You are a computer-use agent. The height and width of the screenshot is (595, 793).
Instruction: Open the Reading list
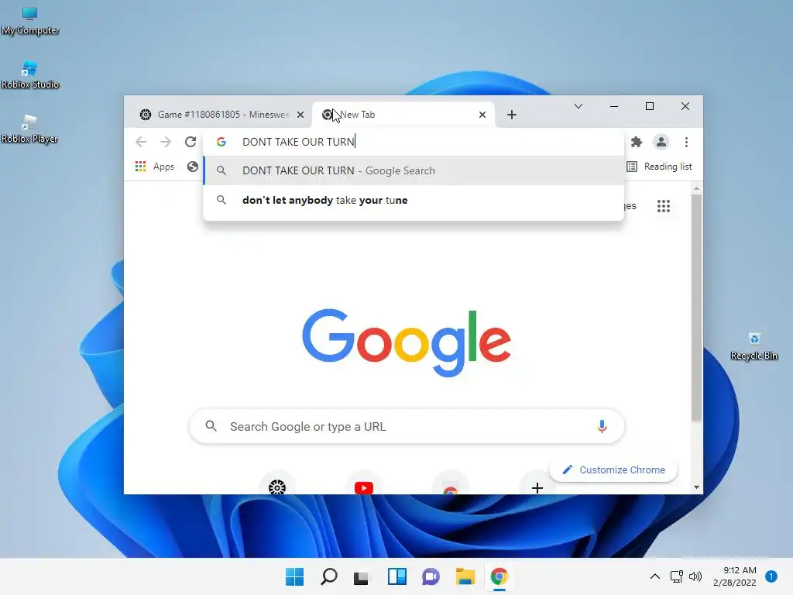659,167
